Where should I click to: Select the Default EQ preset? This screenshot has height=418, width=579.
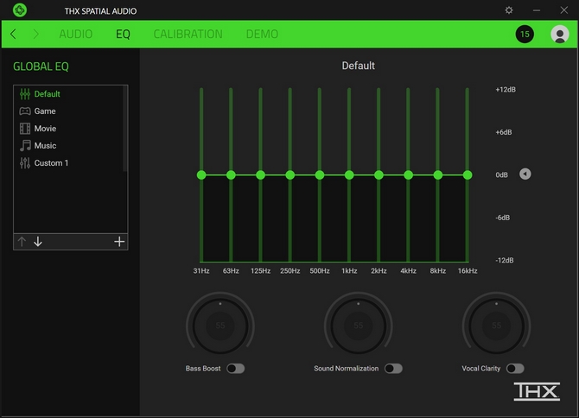pyautogui.click(x=70, y=94)
